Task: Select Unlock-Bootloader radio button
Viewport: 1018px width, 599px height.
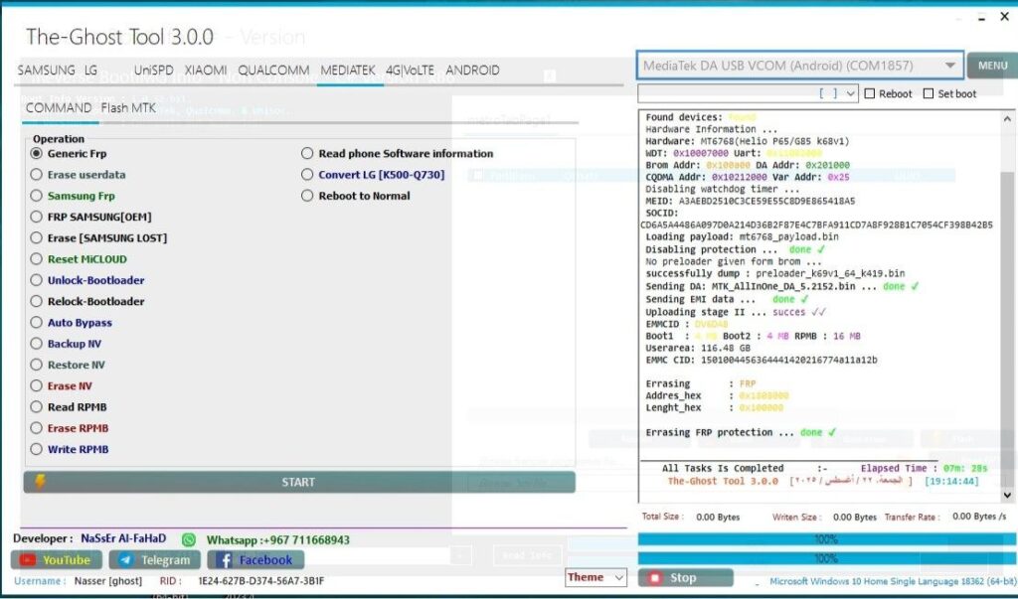Action: tap(37, 280)
